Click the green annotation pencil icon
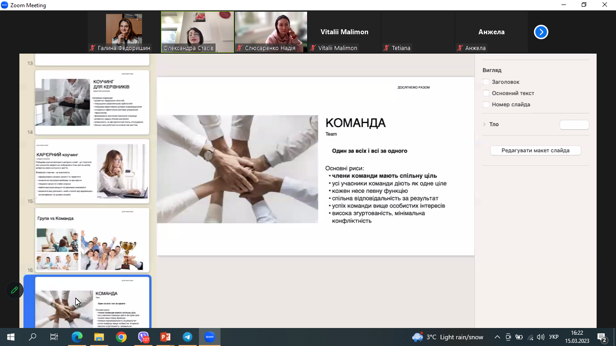The image size is (616, 346). point(14,290)
